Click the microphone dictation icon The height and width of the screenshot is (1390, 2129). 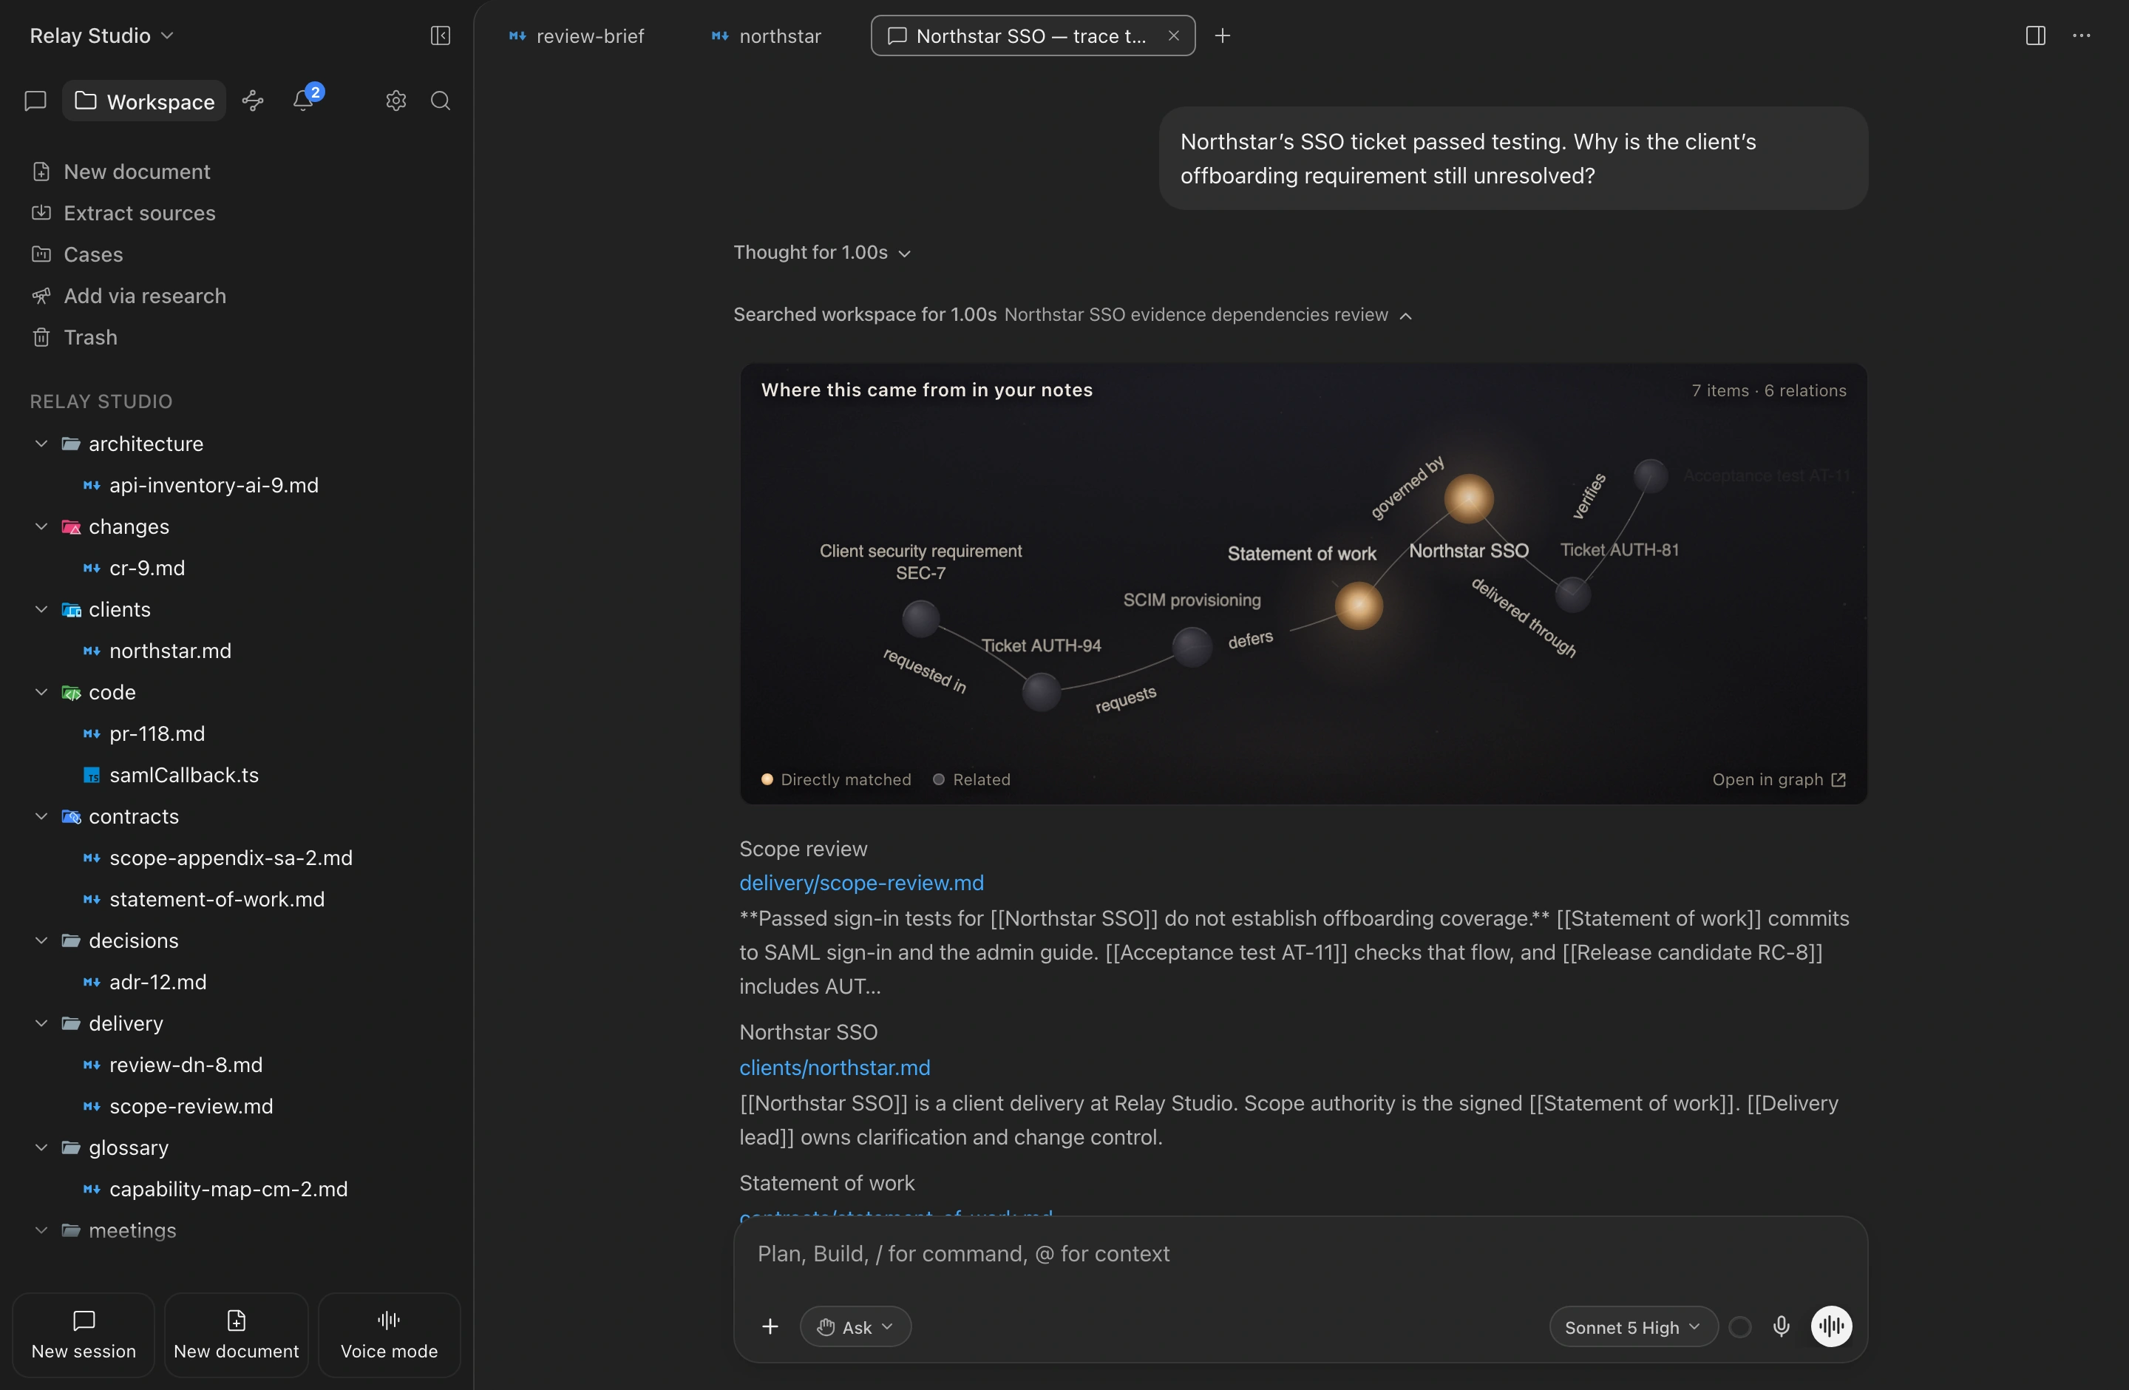coord(1781,1326)
